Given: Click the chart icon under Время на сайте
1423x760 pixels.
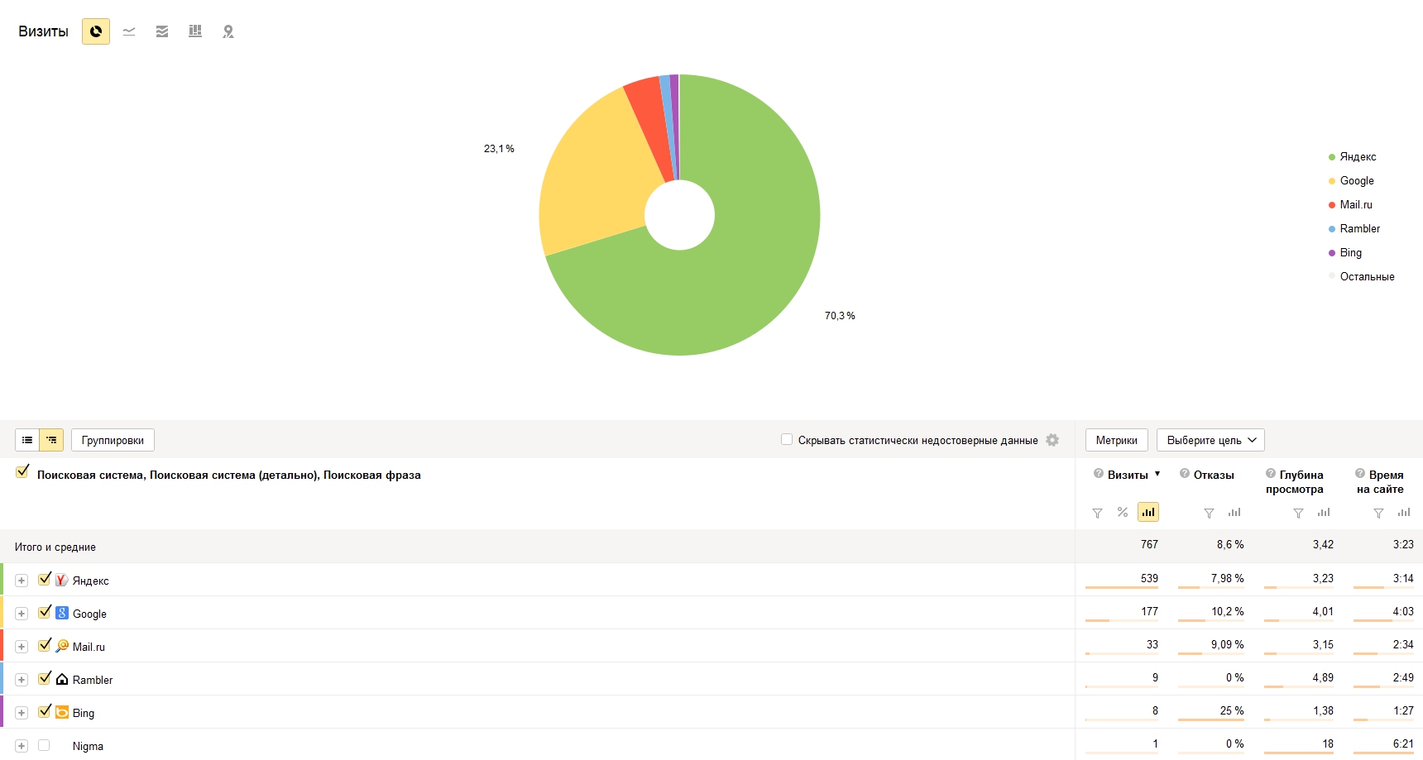Looking at the screenshot, I should point(1404,512).
